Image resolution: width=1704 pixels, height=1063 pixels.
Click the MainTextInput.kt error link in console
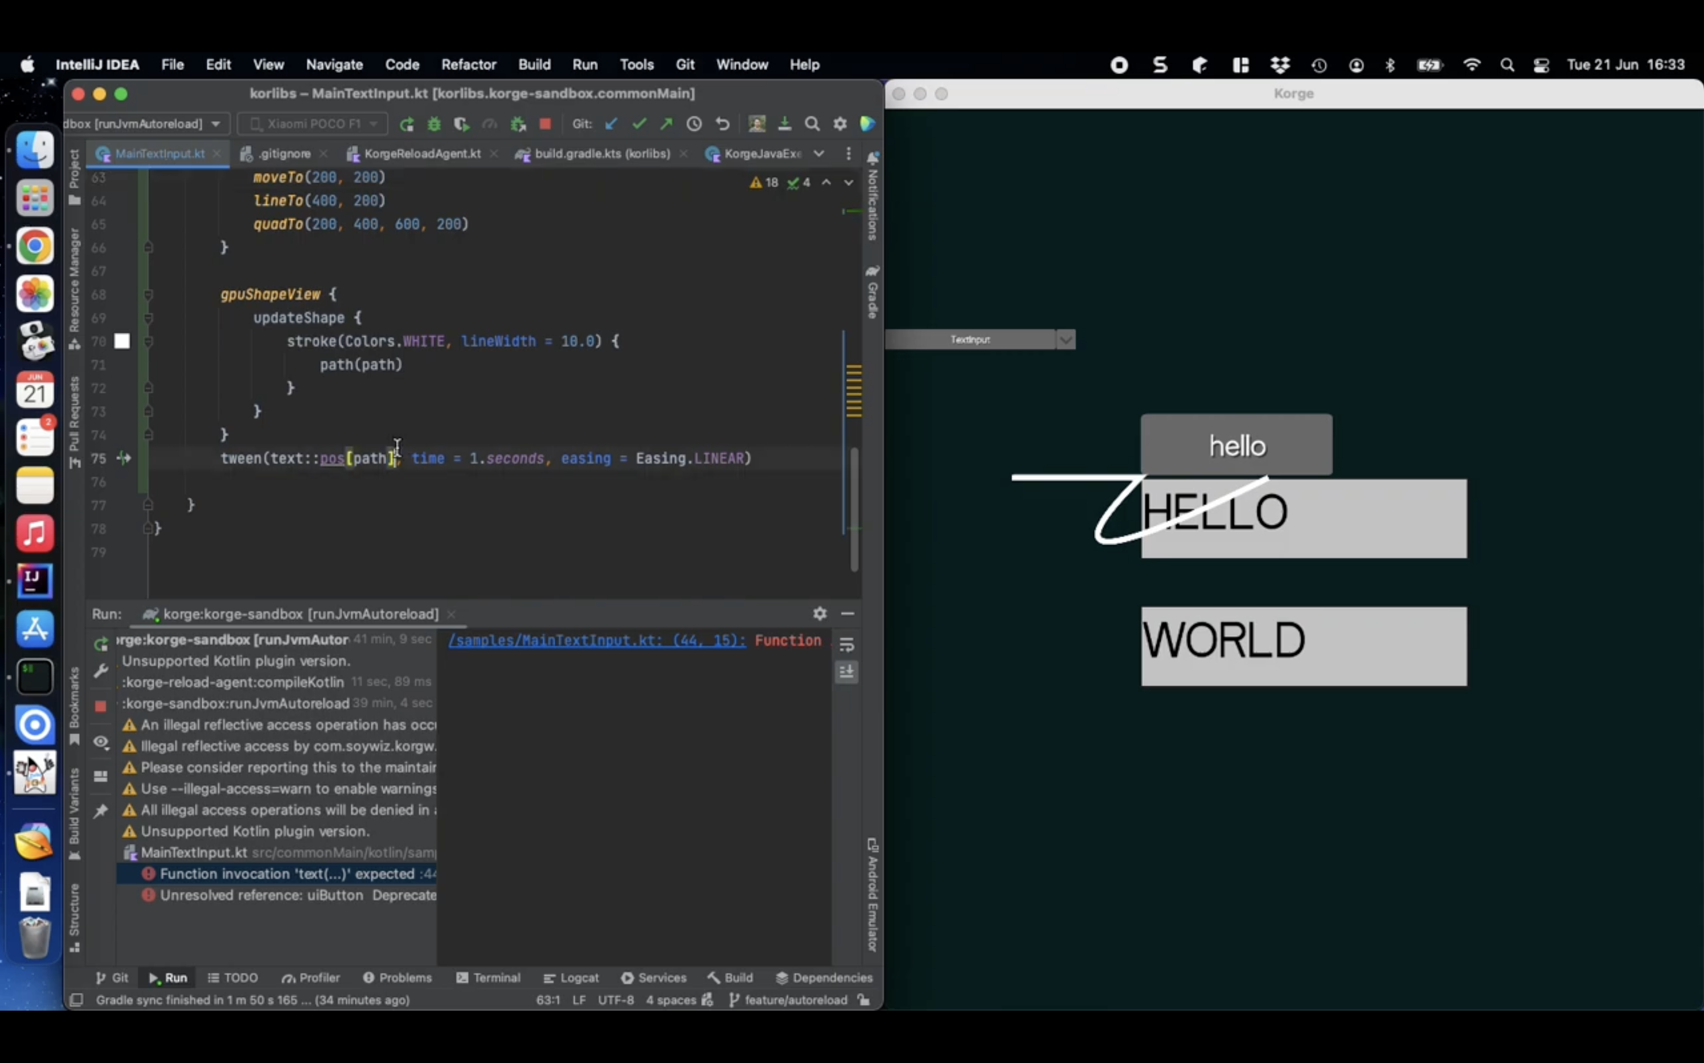point(597,640)
